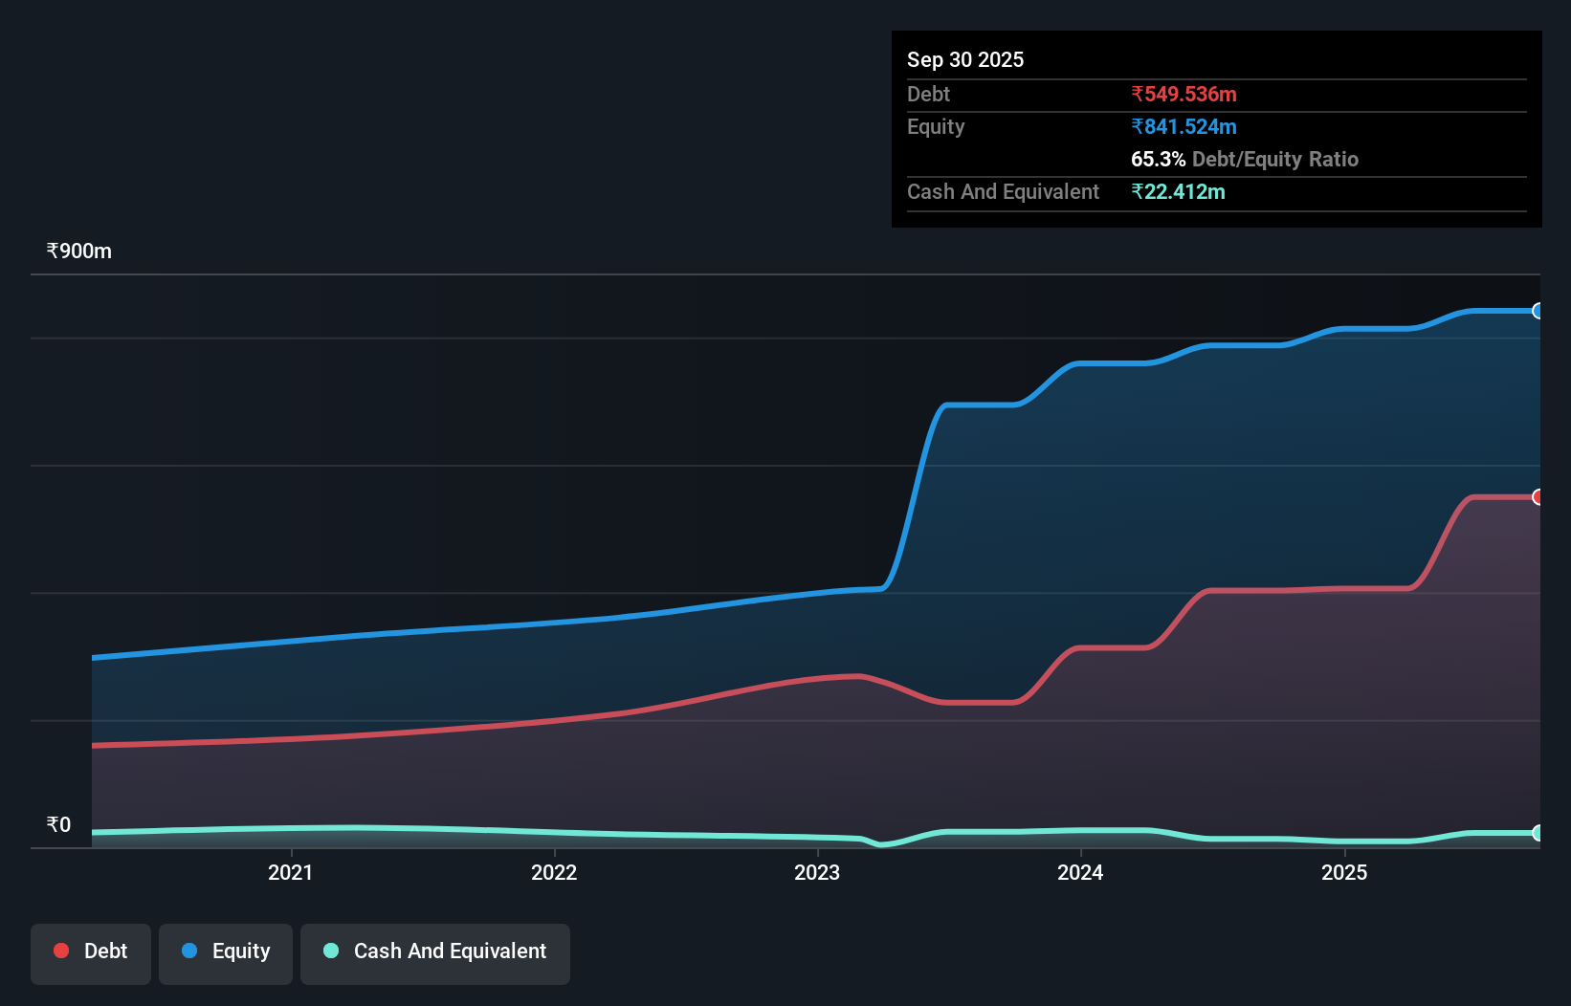Click the blue Equity legend dot

click(189, 951)
